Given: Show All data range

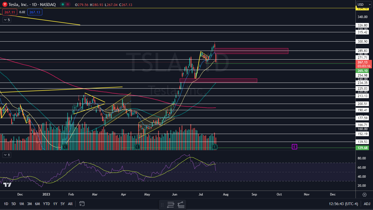Looking at the screenshot, I should [x=70, y=204].
